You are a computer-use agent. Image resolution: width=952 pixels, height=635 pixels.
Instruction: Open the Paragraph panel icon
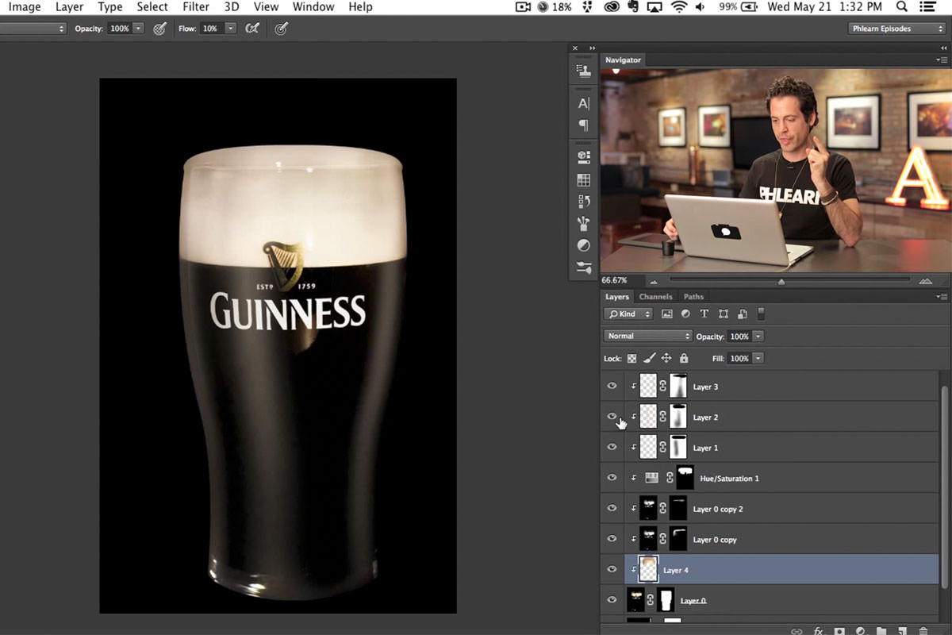pyautogui.click(x=584, y=125)
